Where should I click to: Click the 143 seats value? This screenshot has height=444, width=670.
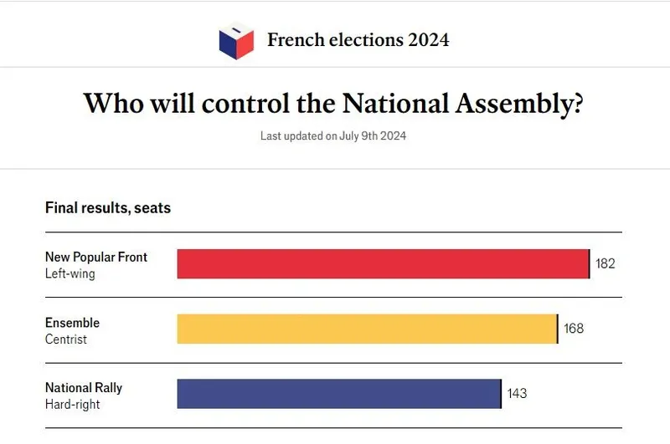tap(518, 394)
